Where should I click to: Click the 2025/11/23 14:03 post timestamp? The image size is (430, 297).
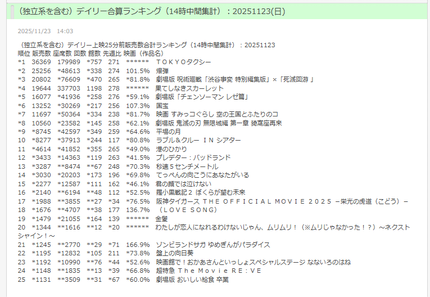point(45,31)
